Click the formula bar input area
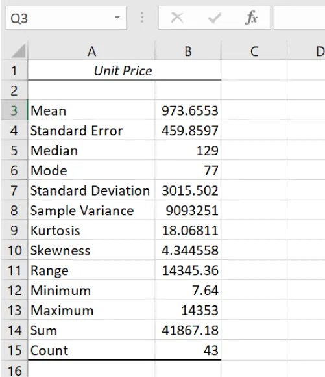 tap(300, 18)
